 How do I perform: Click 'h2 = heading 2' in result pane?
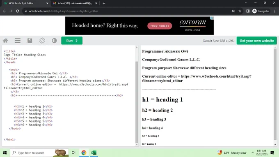157,110
